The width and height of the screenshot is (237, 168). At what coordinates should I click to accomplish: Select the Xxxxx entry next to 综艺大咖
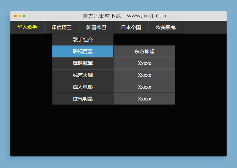144,75
